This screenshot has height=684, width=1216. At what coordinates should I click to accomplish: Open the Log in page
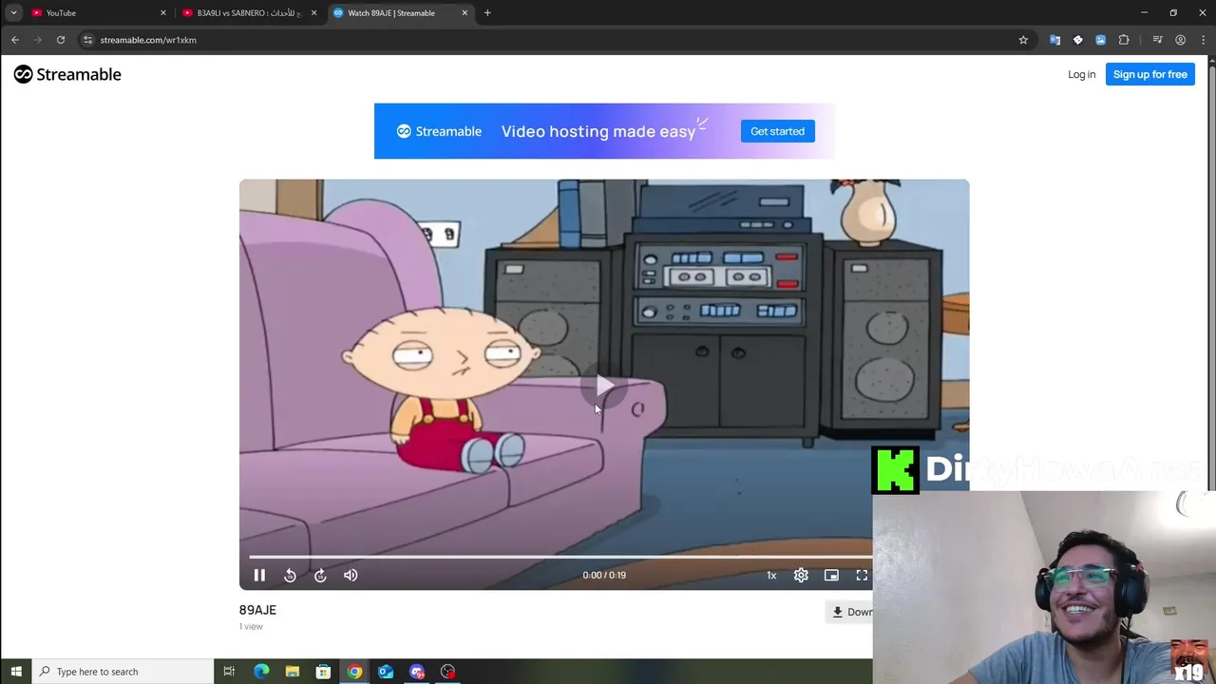[1081, 74]
